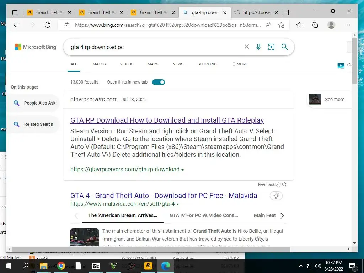
Task: Focus the Bing search input field
Action: [x=156, y=47]
